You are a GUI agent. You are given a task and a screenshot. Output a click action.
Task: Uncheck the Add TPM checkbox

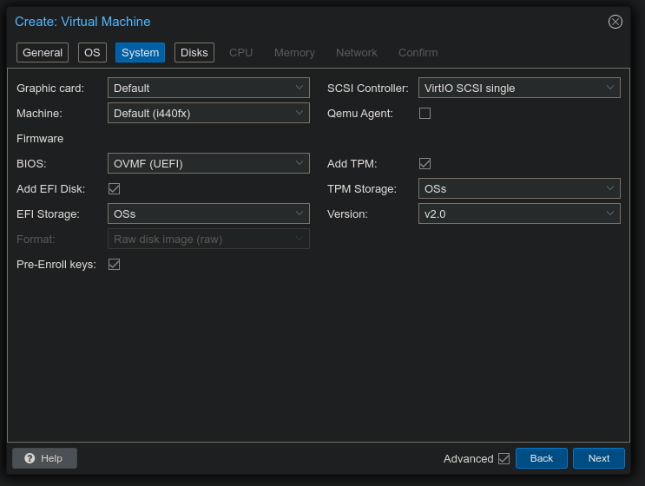click(x=425, y=163)
